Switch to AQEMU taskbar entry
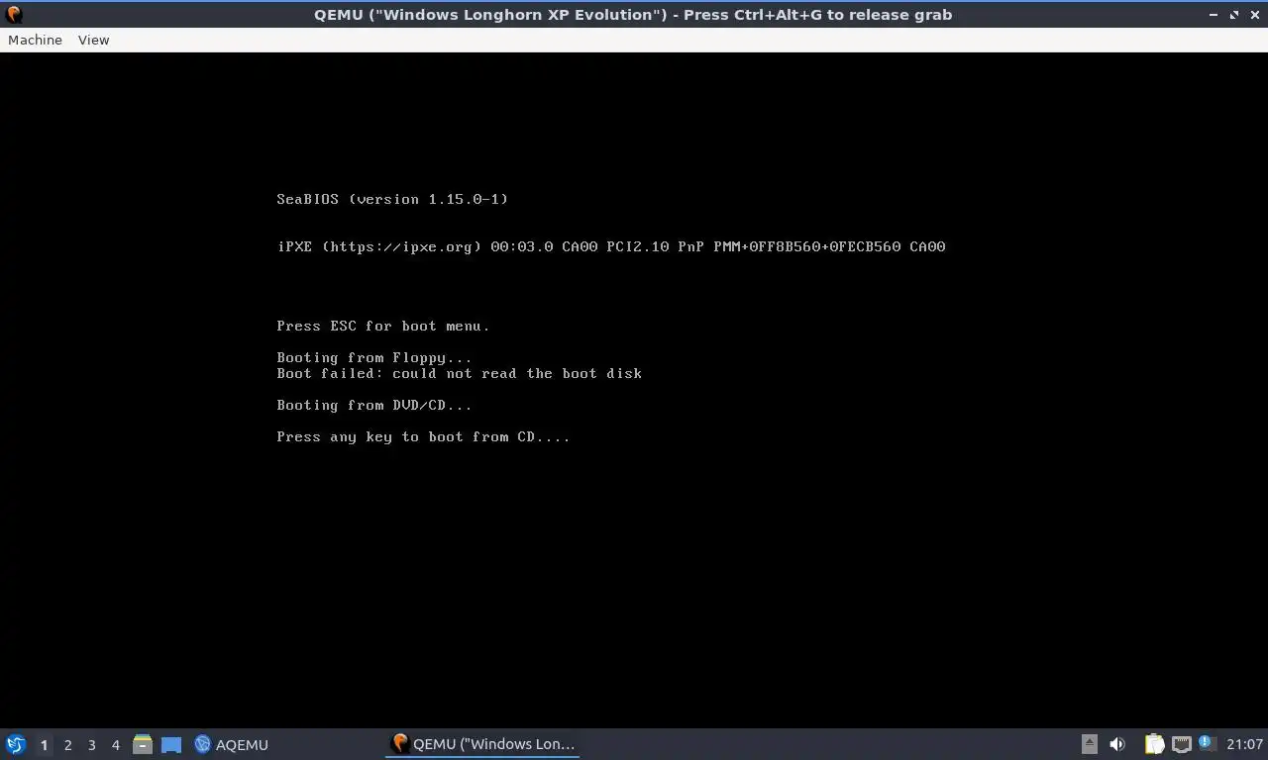 click(232, 744)
